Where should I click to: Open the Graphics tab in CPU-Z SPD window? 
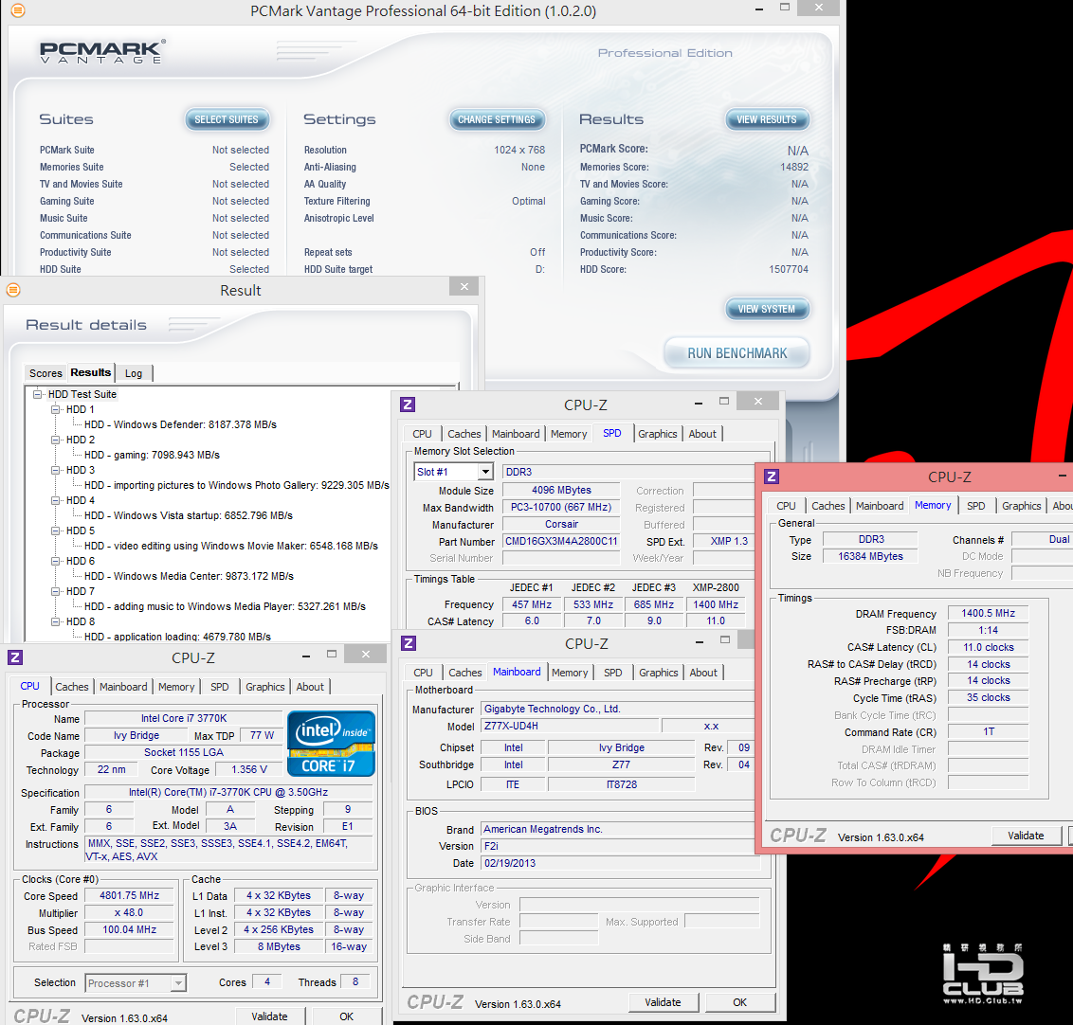[x=658, y=434]
